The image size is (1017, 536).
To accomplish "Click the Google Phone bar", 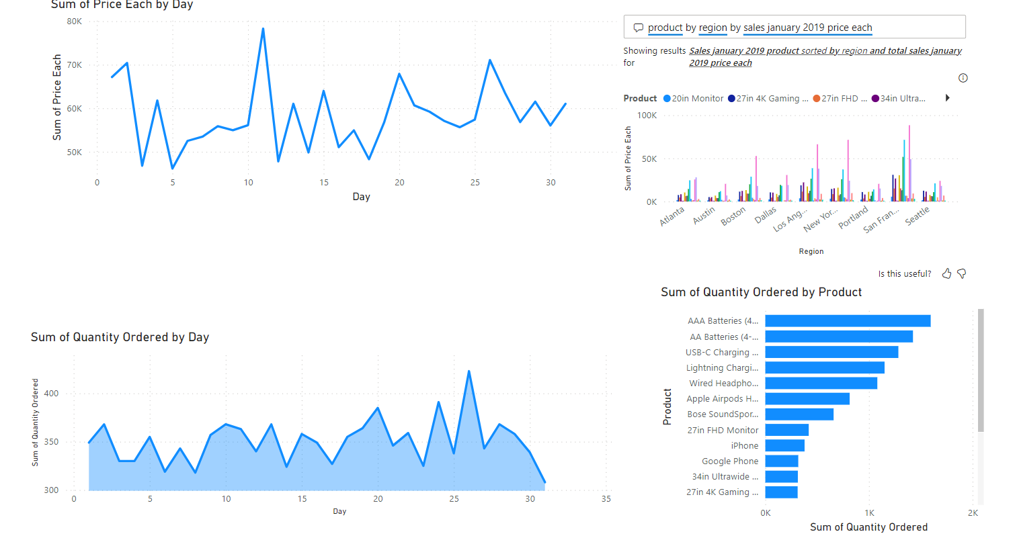I will [x=781, y=461].
